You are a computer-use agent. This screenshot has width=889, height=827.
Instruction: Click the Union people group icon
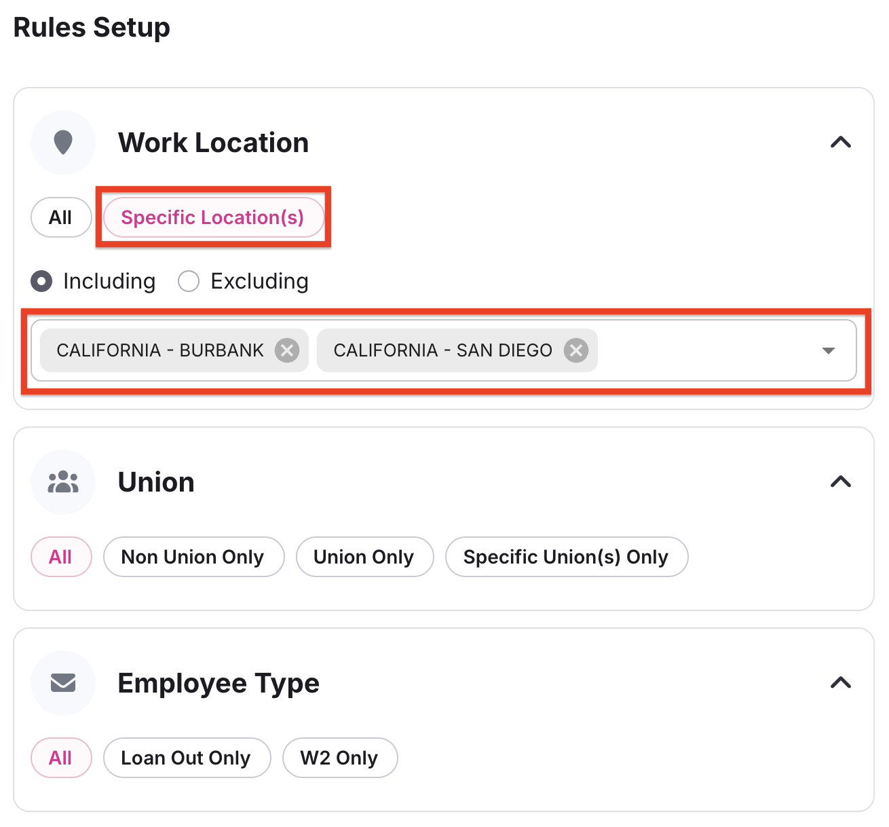point(63,482)
